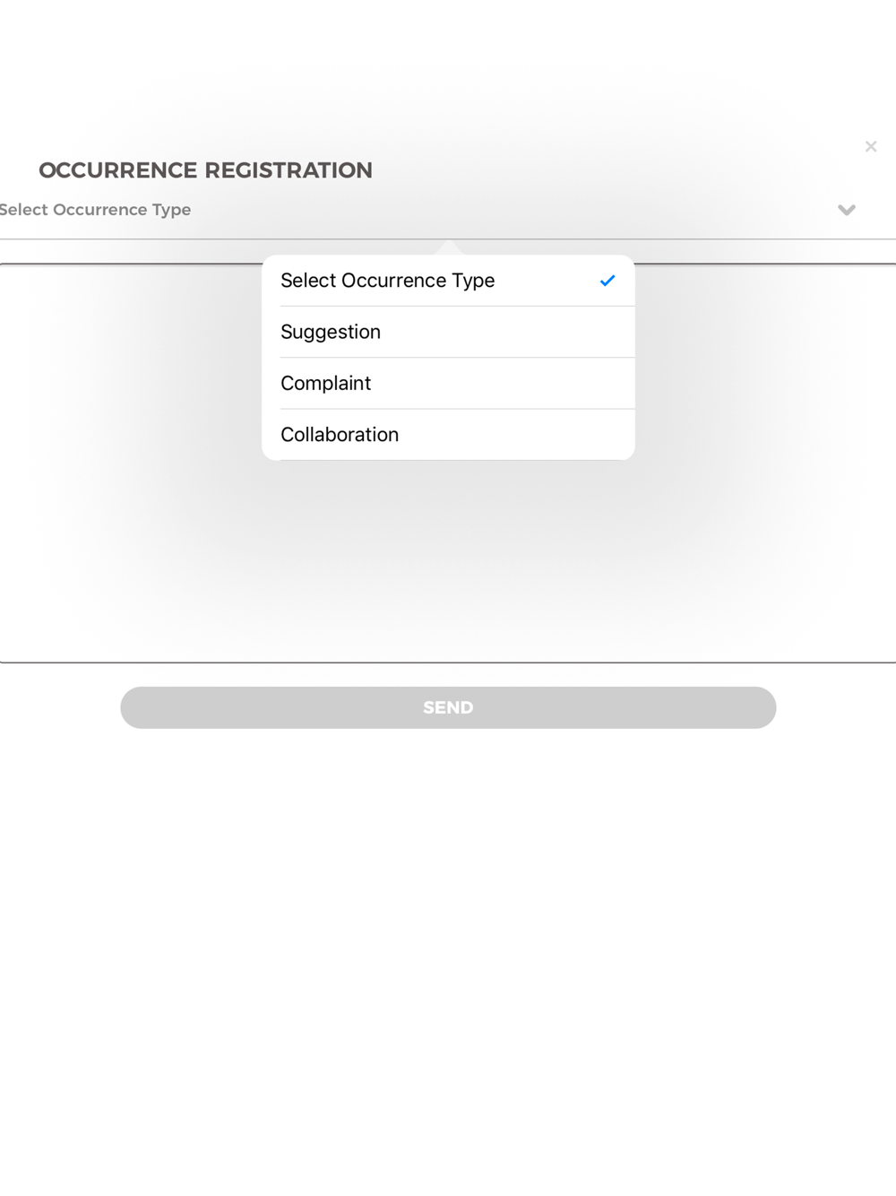Close the Occurrence Registration dialog
Image resolution: width=896 pixels, height=1196 pixels.
click(x=870, y=146)
